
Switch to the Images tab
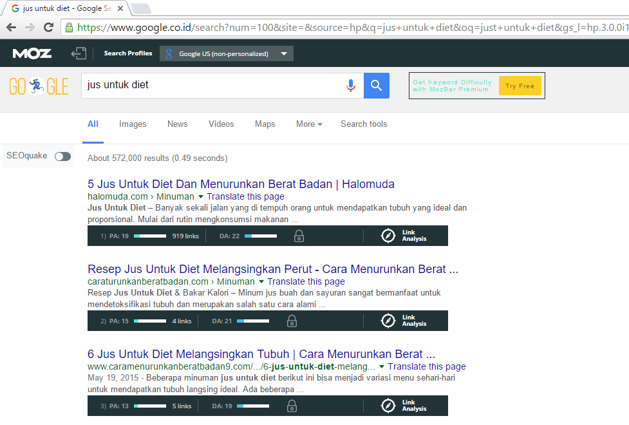point(133,124)
